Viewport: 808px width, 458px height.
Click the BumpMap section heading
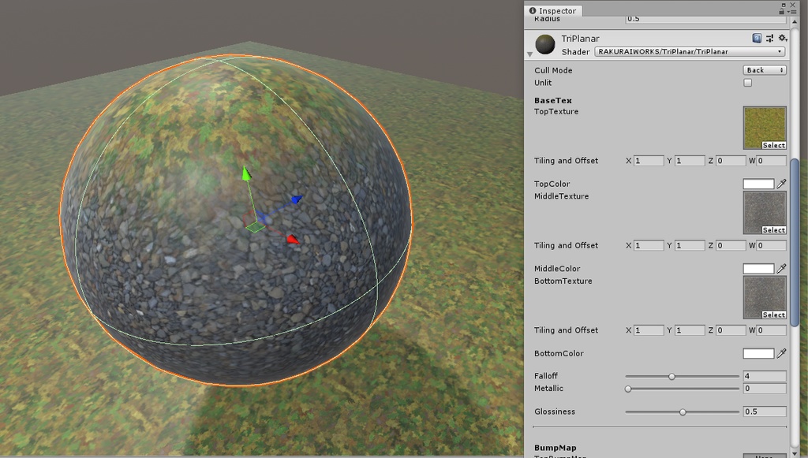[x=555, y=448]
